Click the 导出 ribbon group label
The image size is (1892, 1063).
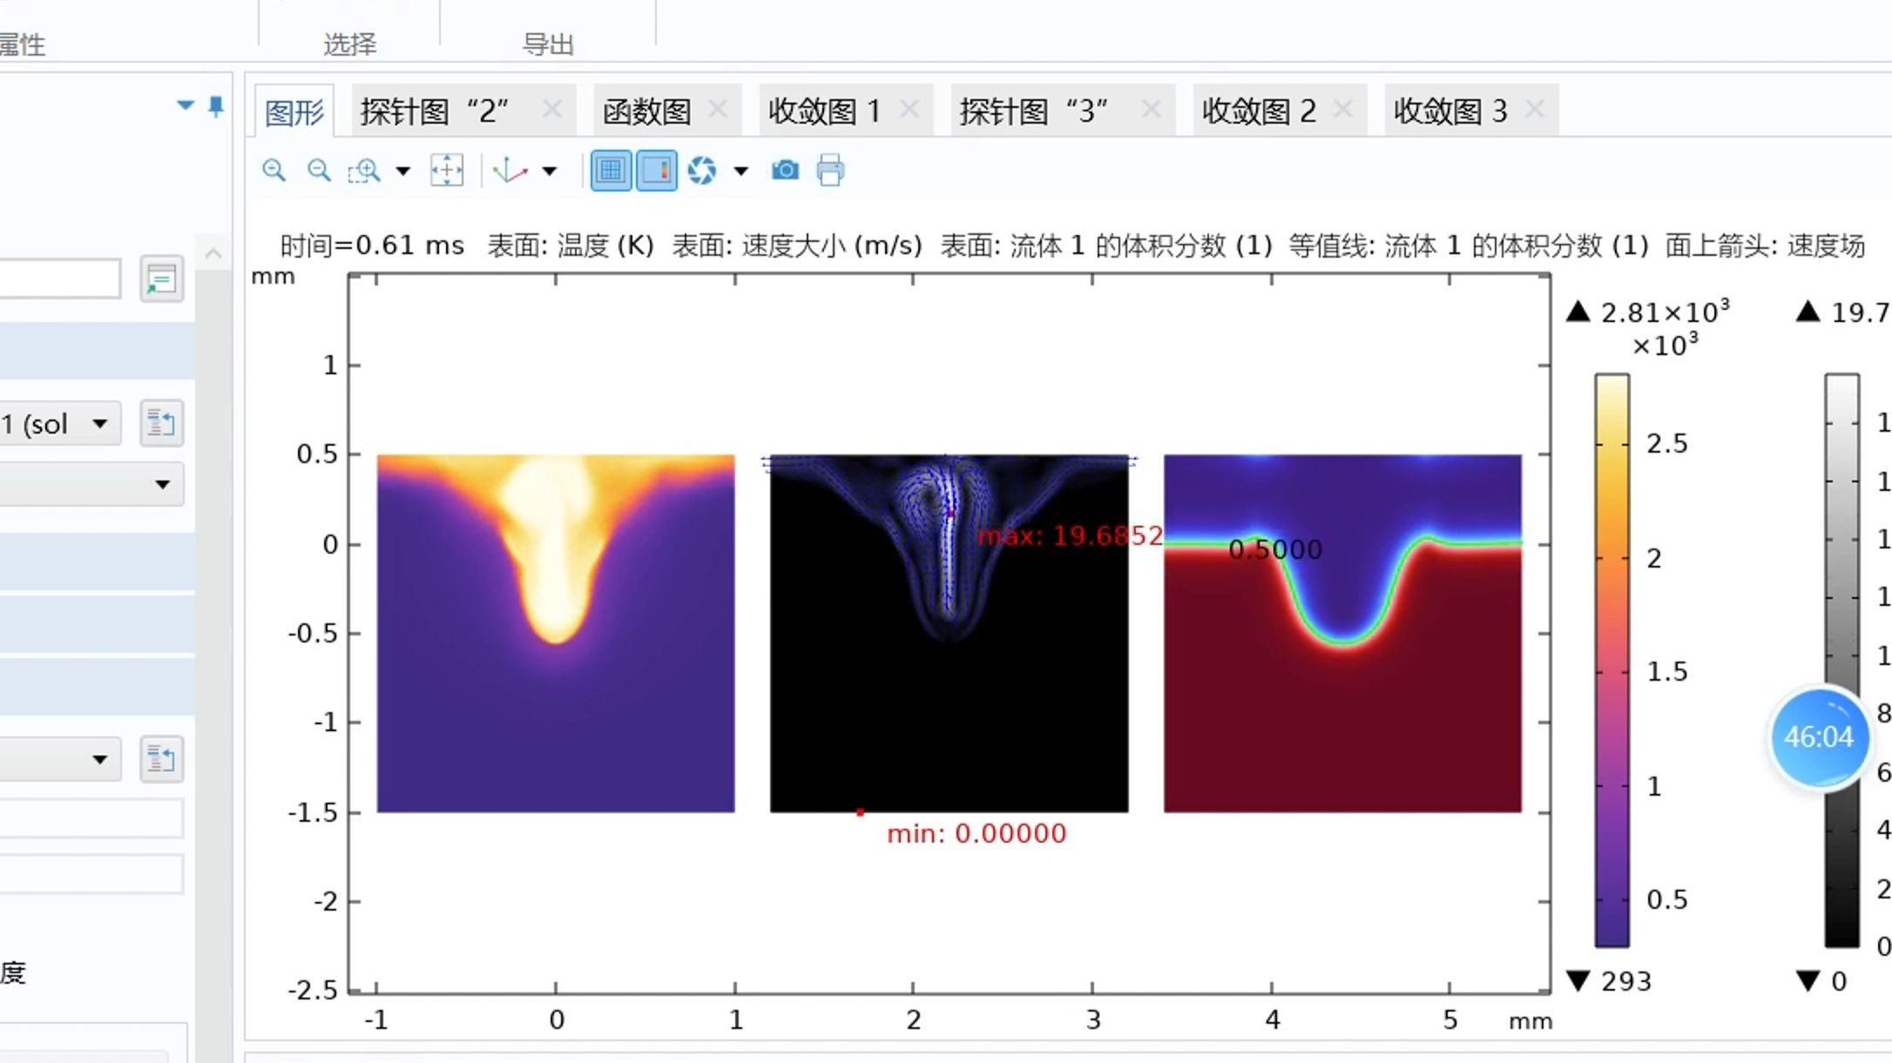point(548,44)
